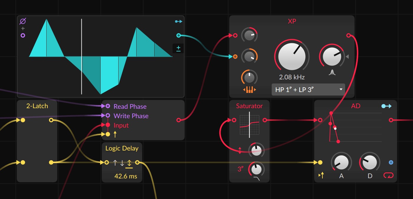
Task: Click the blue modulator arrow icon in AD
Action: point(386,106)
